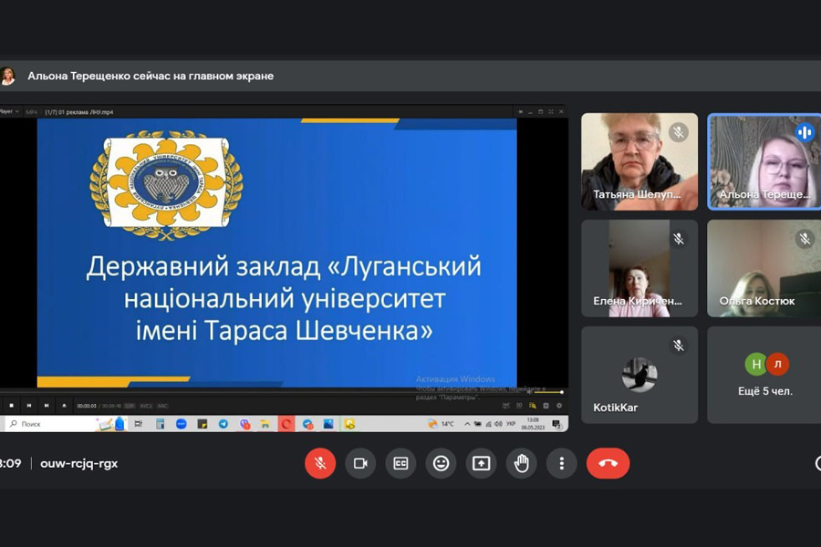Open the Player dropdown menu in the media player
821x547 pixels.
9,111
